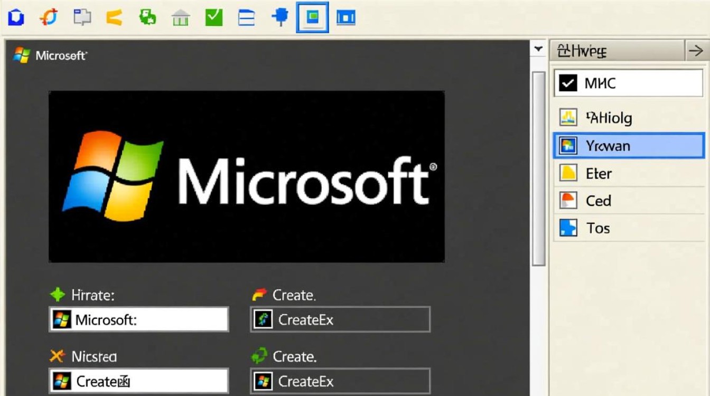This screenshot has width=710, height=396.
Task: Click the orange curved-arrow icon beside Create
Action: [x=259, y=295]
